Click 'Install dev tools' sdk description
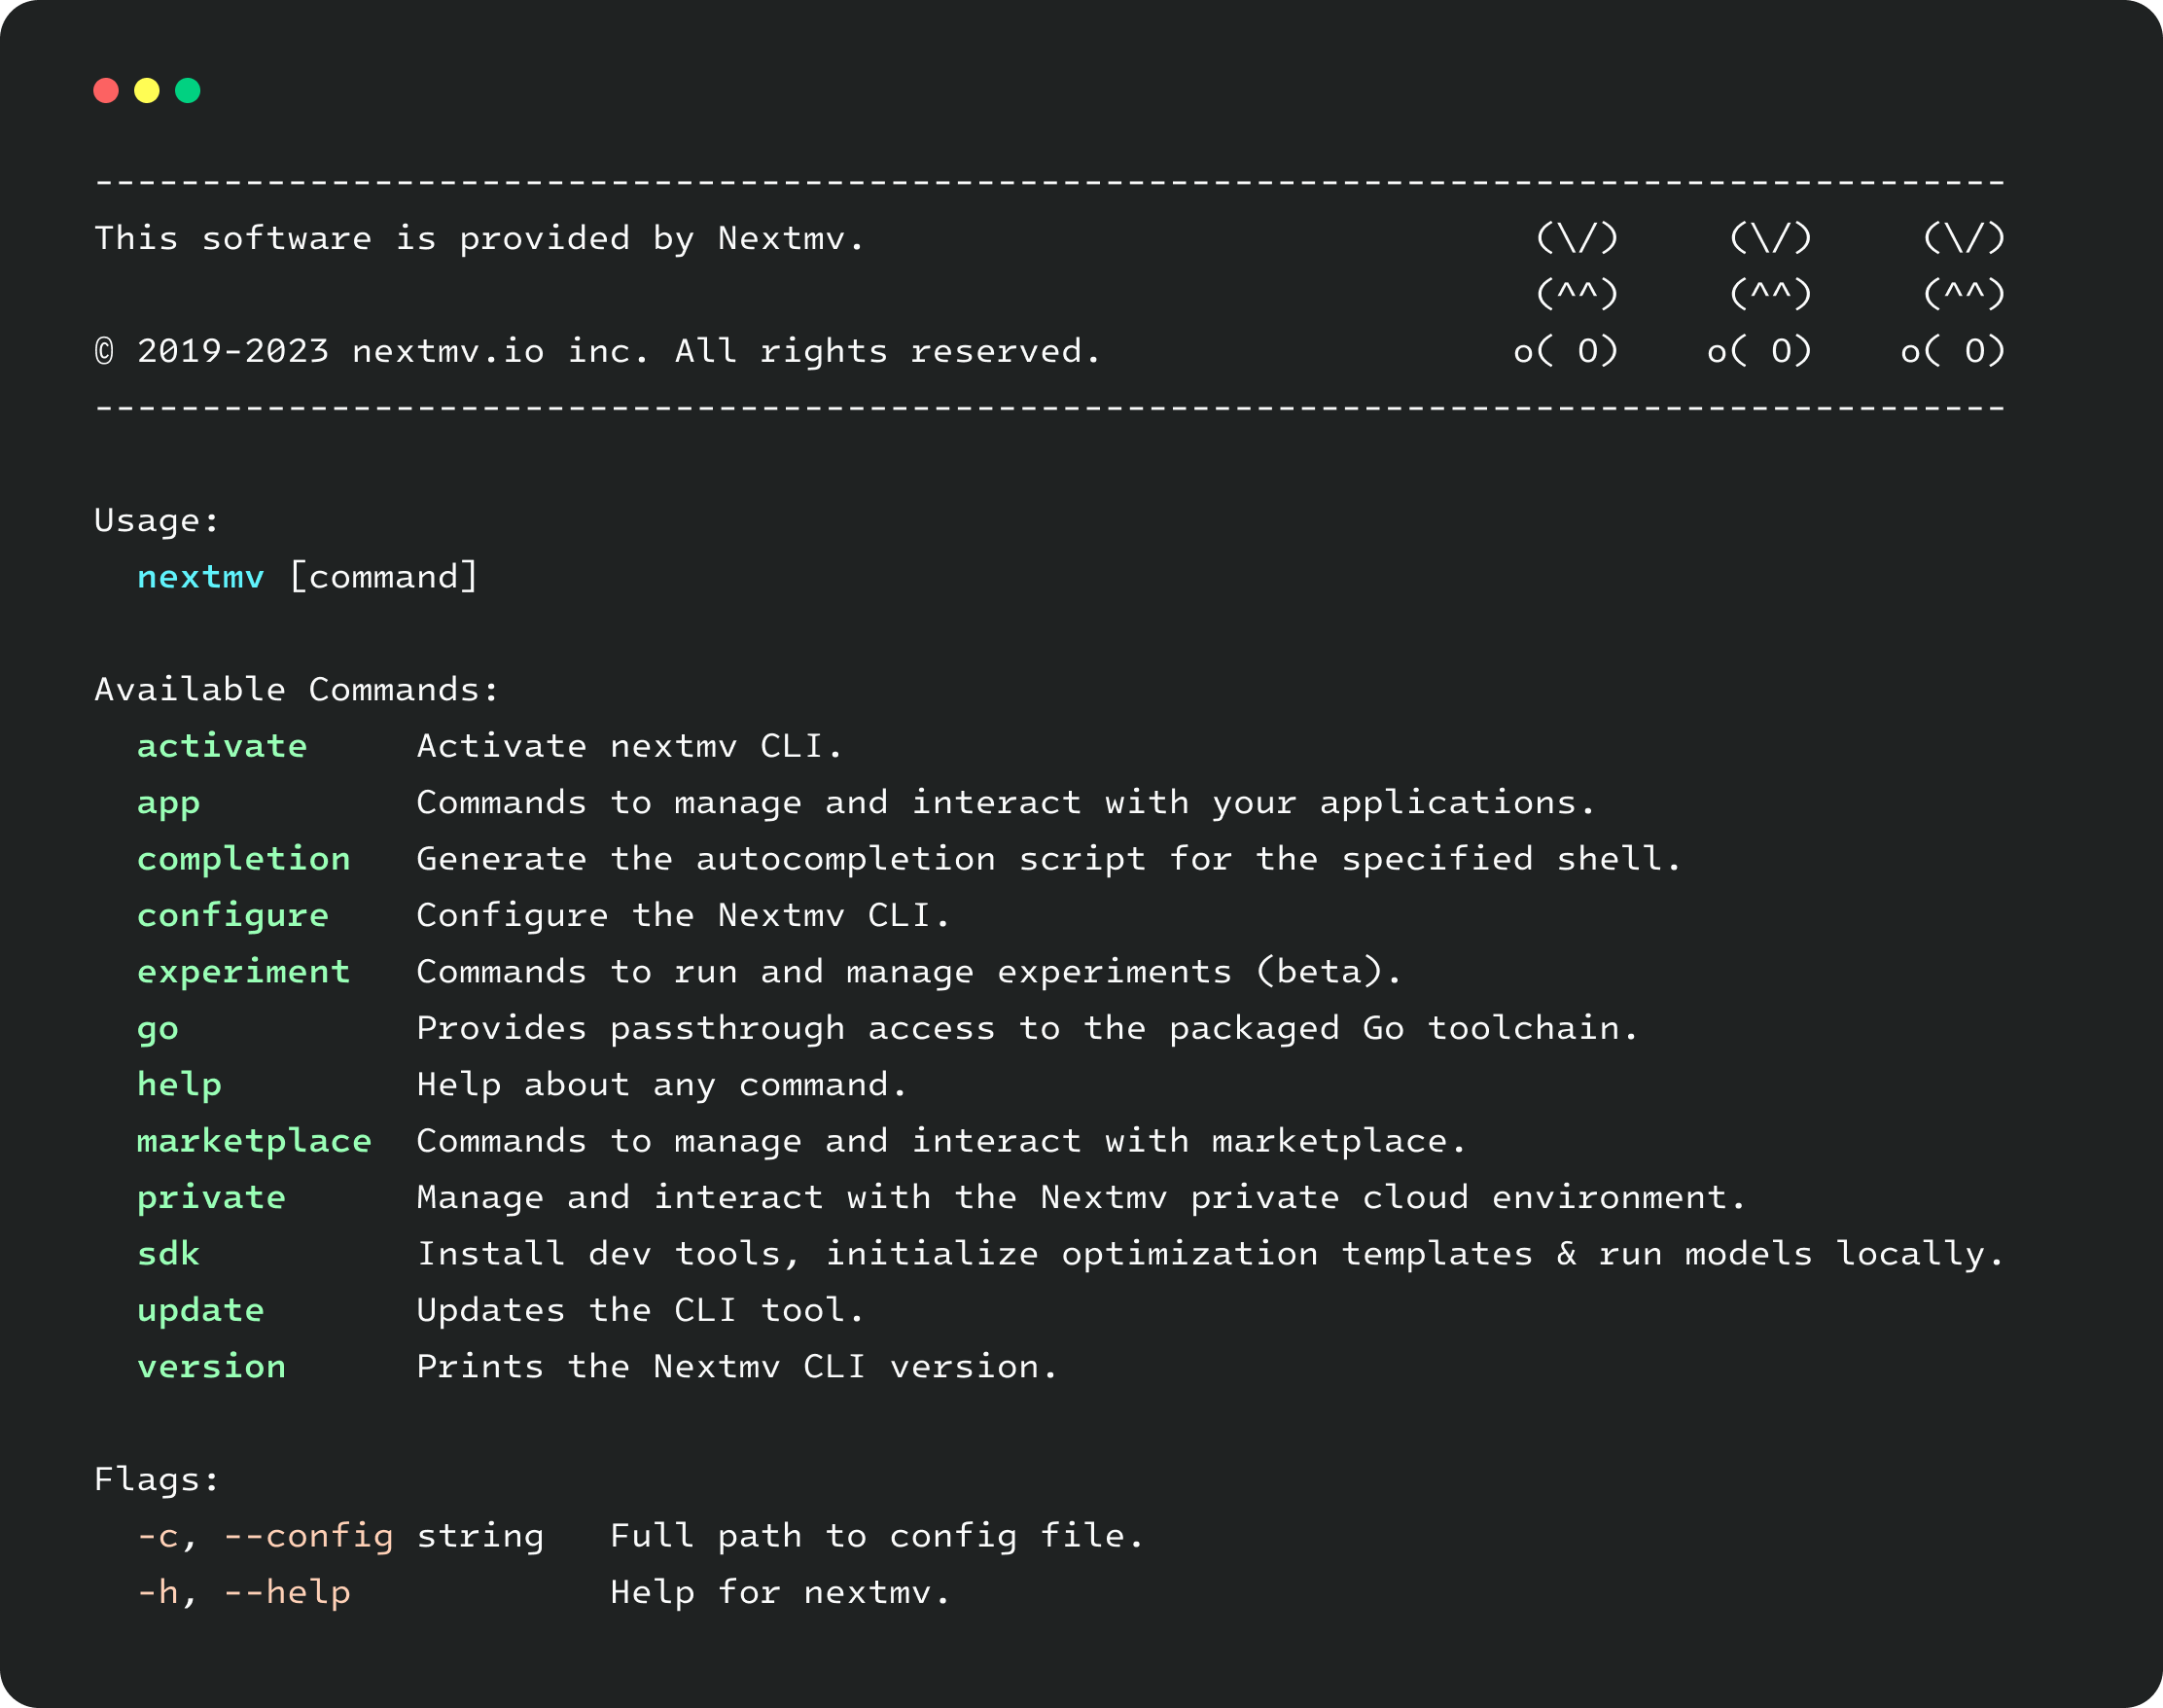Image resolution: width=2163 pixels, height=1708 pixels. (x=1211, y=1254)
